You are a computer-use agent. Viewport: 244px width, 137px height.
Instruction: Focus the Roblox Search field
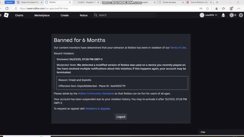pyautogui.click(x=125, y=15)
